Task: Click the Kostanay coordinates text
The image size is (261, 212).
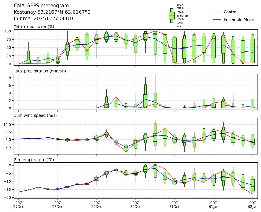Action: 52,12
